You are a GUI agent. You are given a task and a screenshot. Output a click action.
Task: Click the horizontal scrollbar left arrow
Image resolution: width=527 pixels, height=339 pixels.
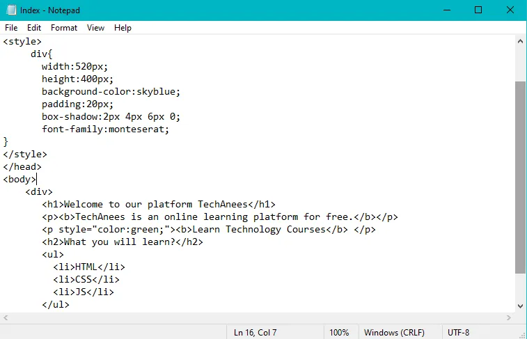6,317
